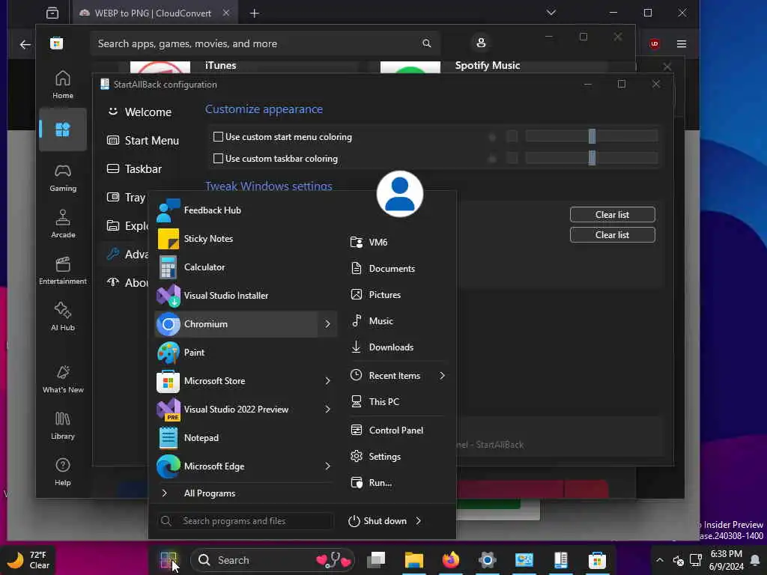Click Microsoft Store search box
This screenshot has width=767, height=575.
point(264,43)
